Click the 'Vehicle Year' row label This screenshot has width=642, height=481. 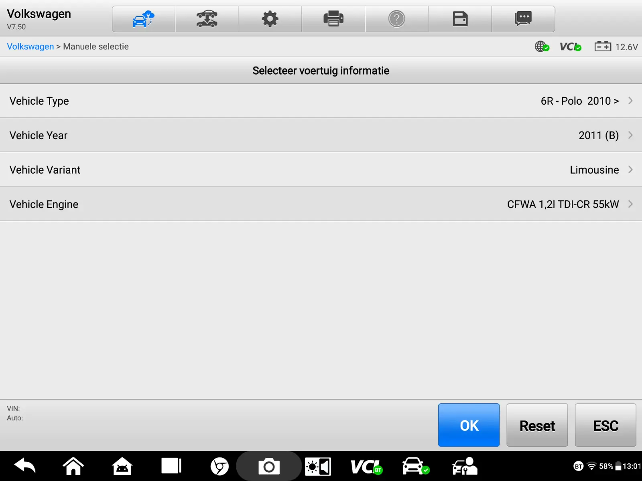pos(39,135)
